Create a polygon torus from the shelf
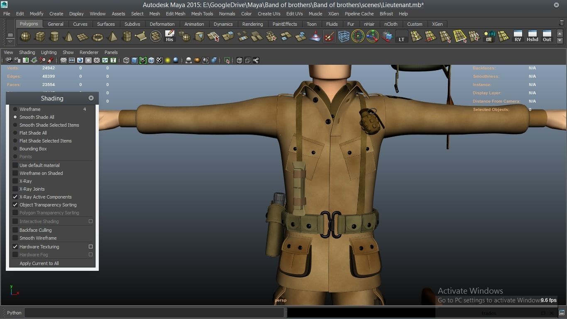This screenshot has width=567, height=319. point(98,37)
